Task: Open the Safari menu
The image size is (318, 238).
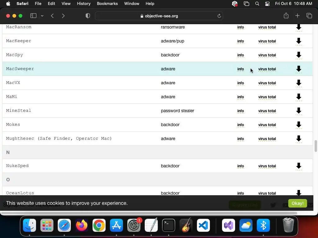Action: click(22, 4)
